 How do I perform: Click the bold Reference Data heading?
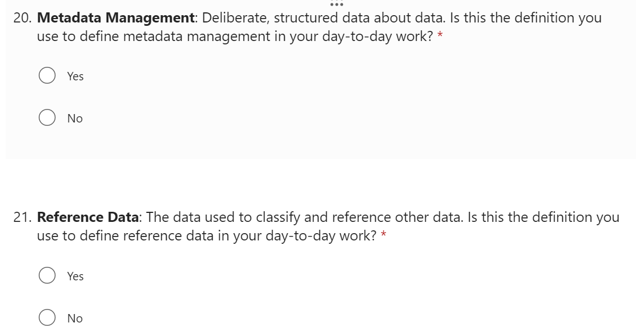coord(89,217)
